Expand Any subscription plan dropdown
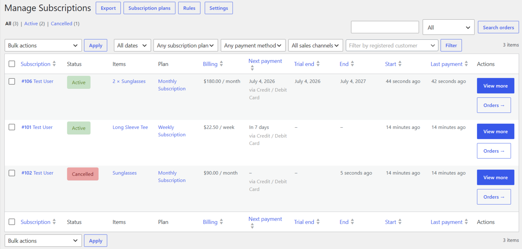522x249 pixels. tap(186, 45)
